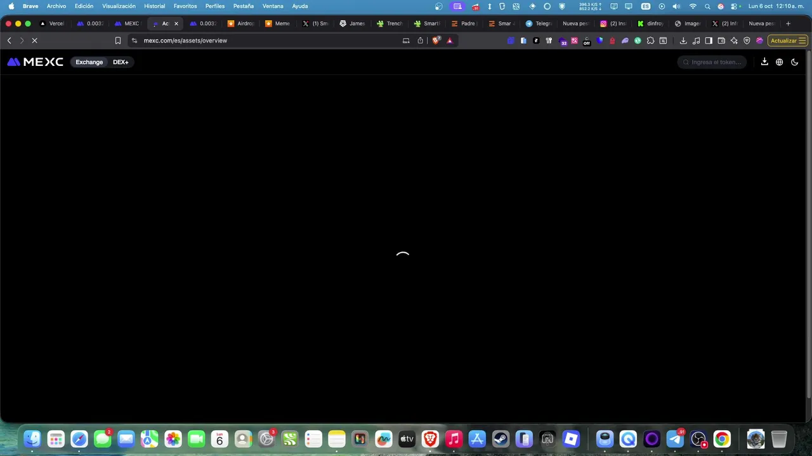Open Wi-Fi status in menu bar
The height and width of the screenshot is (456, 812).
[693, 6]
